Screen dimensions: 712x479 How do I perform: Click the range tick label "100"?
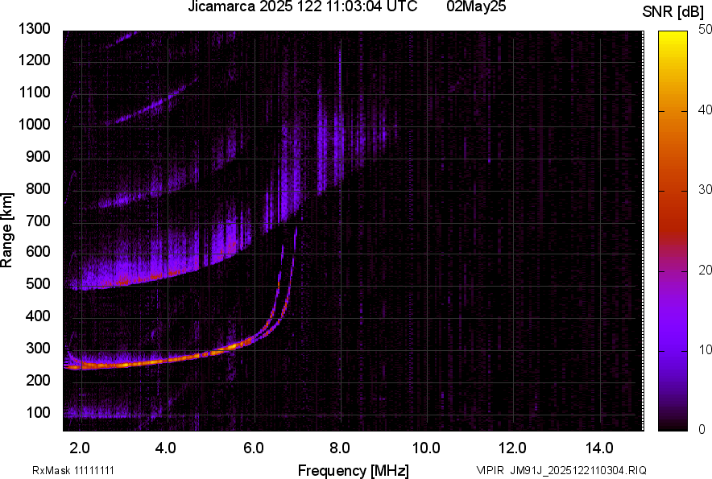click(38, 412)
